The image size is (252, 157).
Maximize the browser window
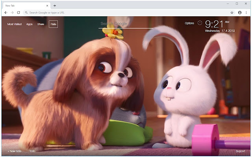tap(237, 4)
